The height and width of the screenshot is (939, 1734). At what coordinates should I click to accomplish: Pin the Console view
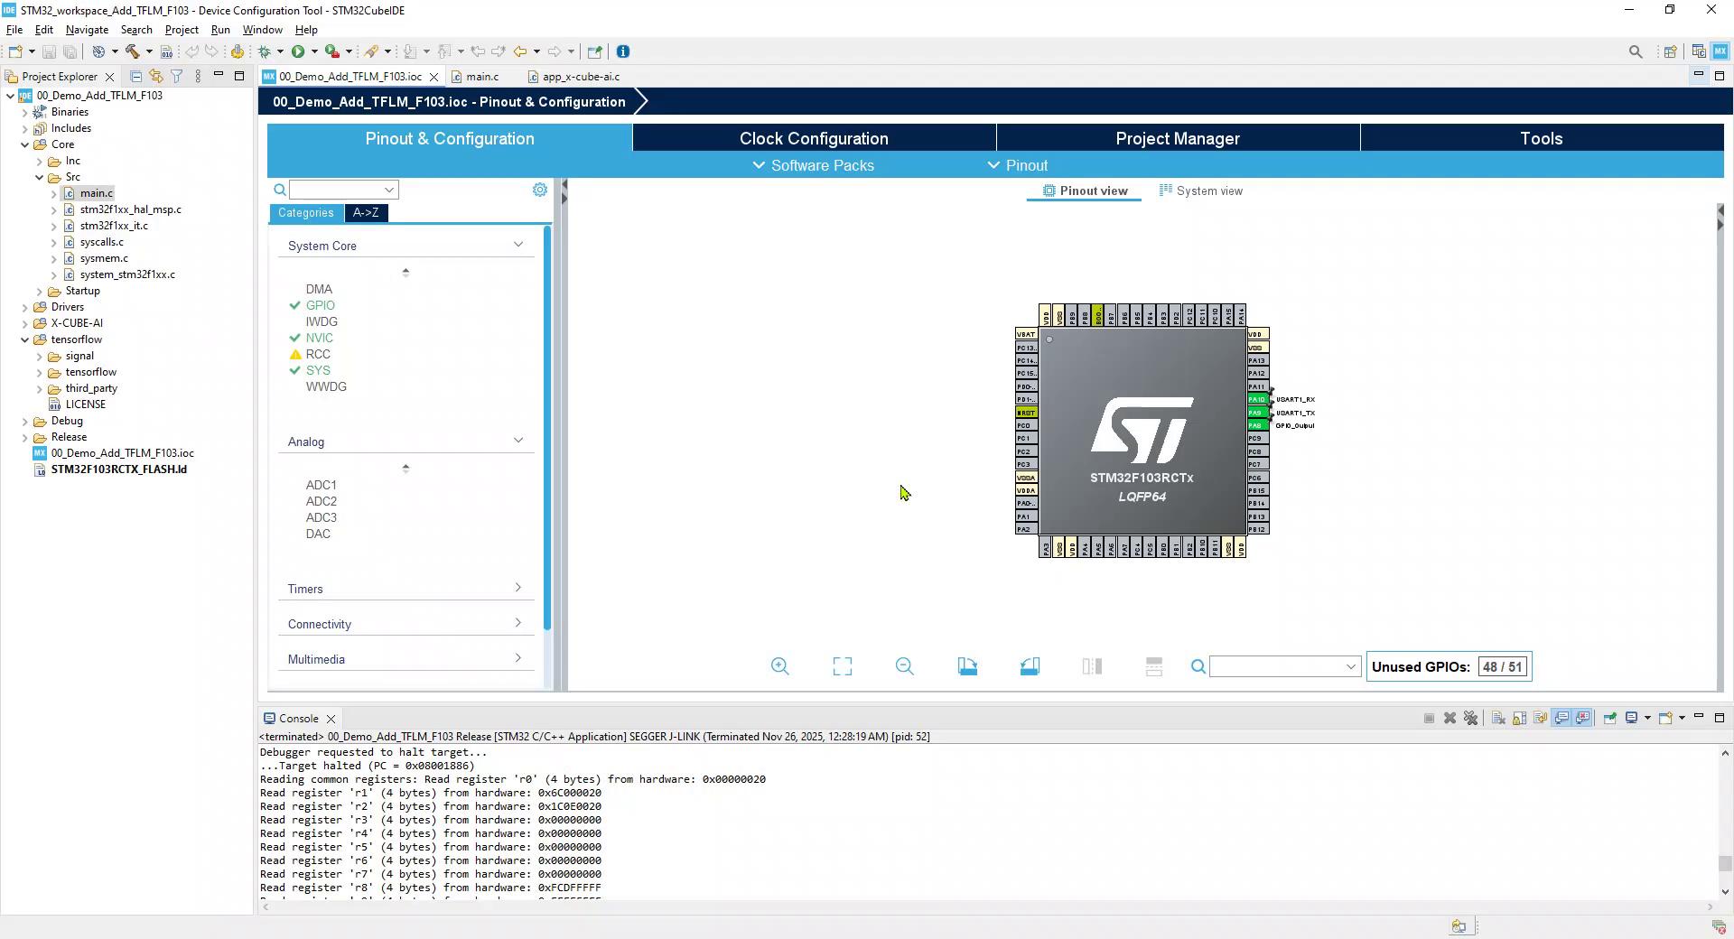pos(1609,719)
